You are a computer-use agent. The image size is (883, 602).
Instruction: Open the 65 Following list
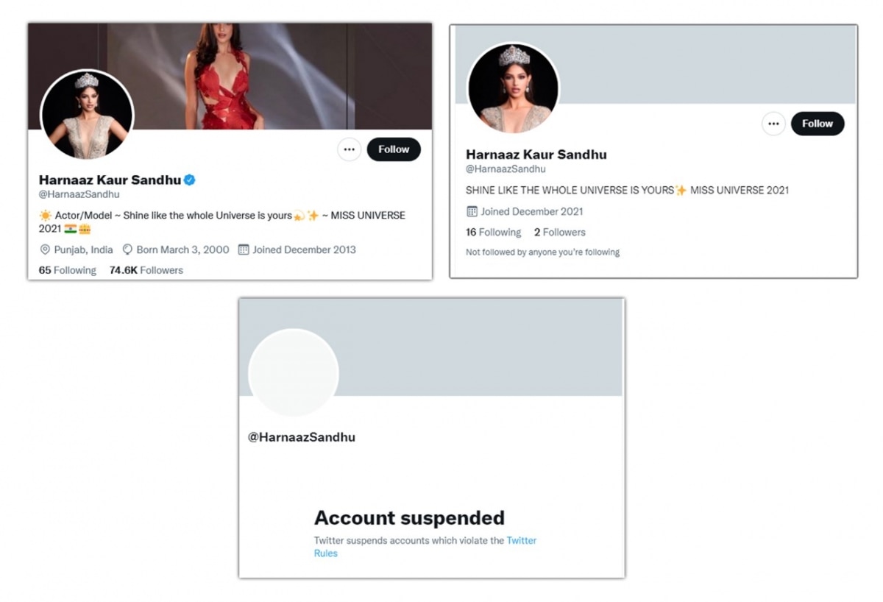coord(67,270)
